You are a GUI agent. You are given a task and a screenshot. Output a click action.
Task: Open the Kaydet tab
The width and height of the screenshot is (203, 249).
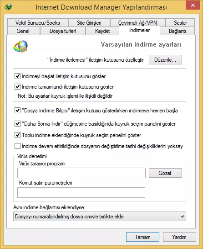102,31
